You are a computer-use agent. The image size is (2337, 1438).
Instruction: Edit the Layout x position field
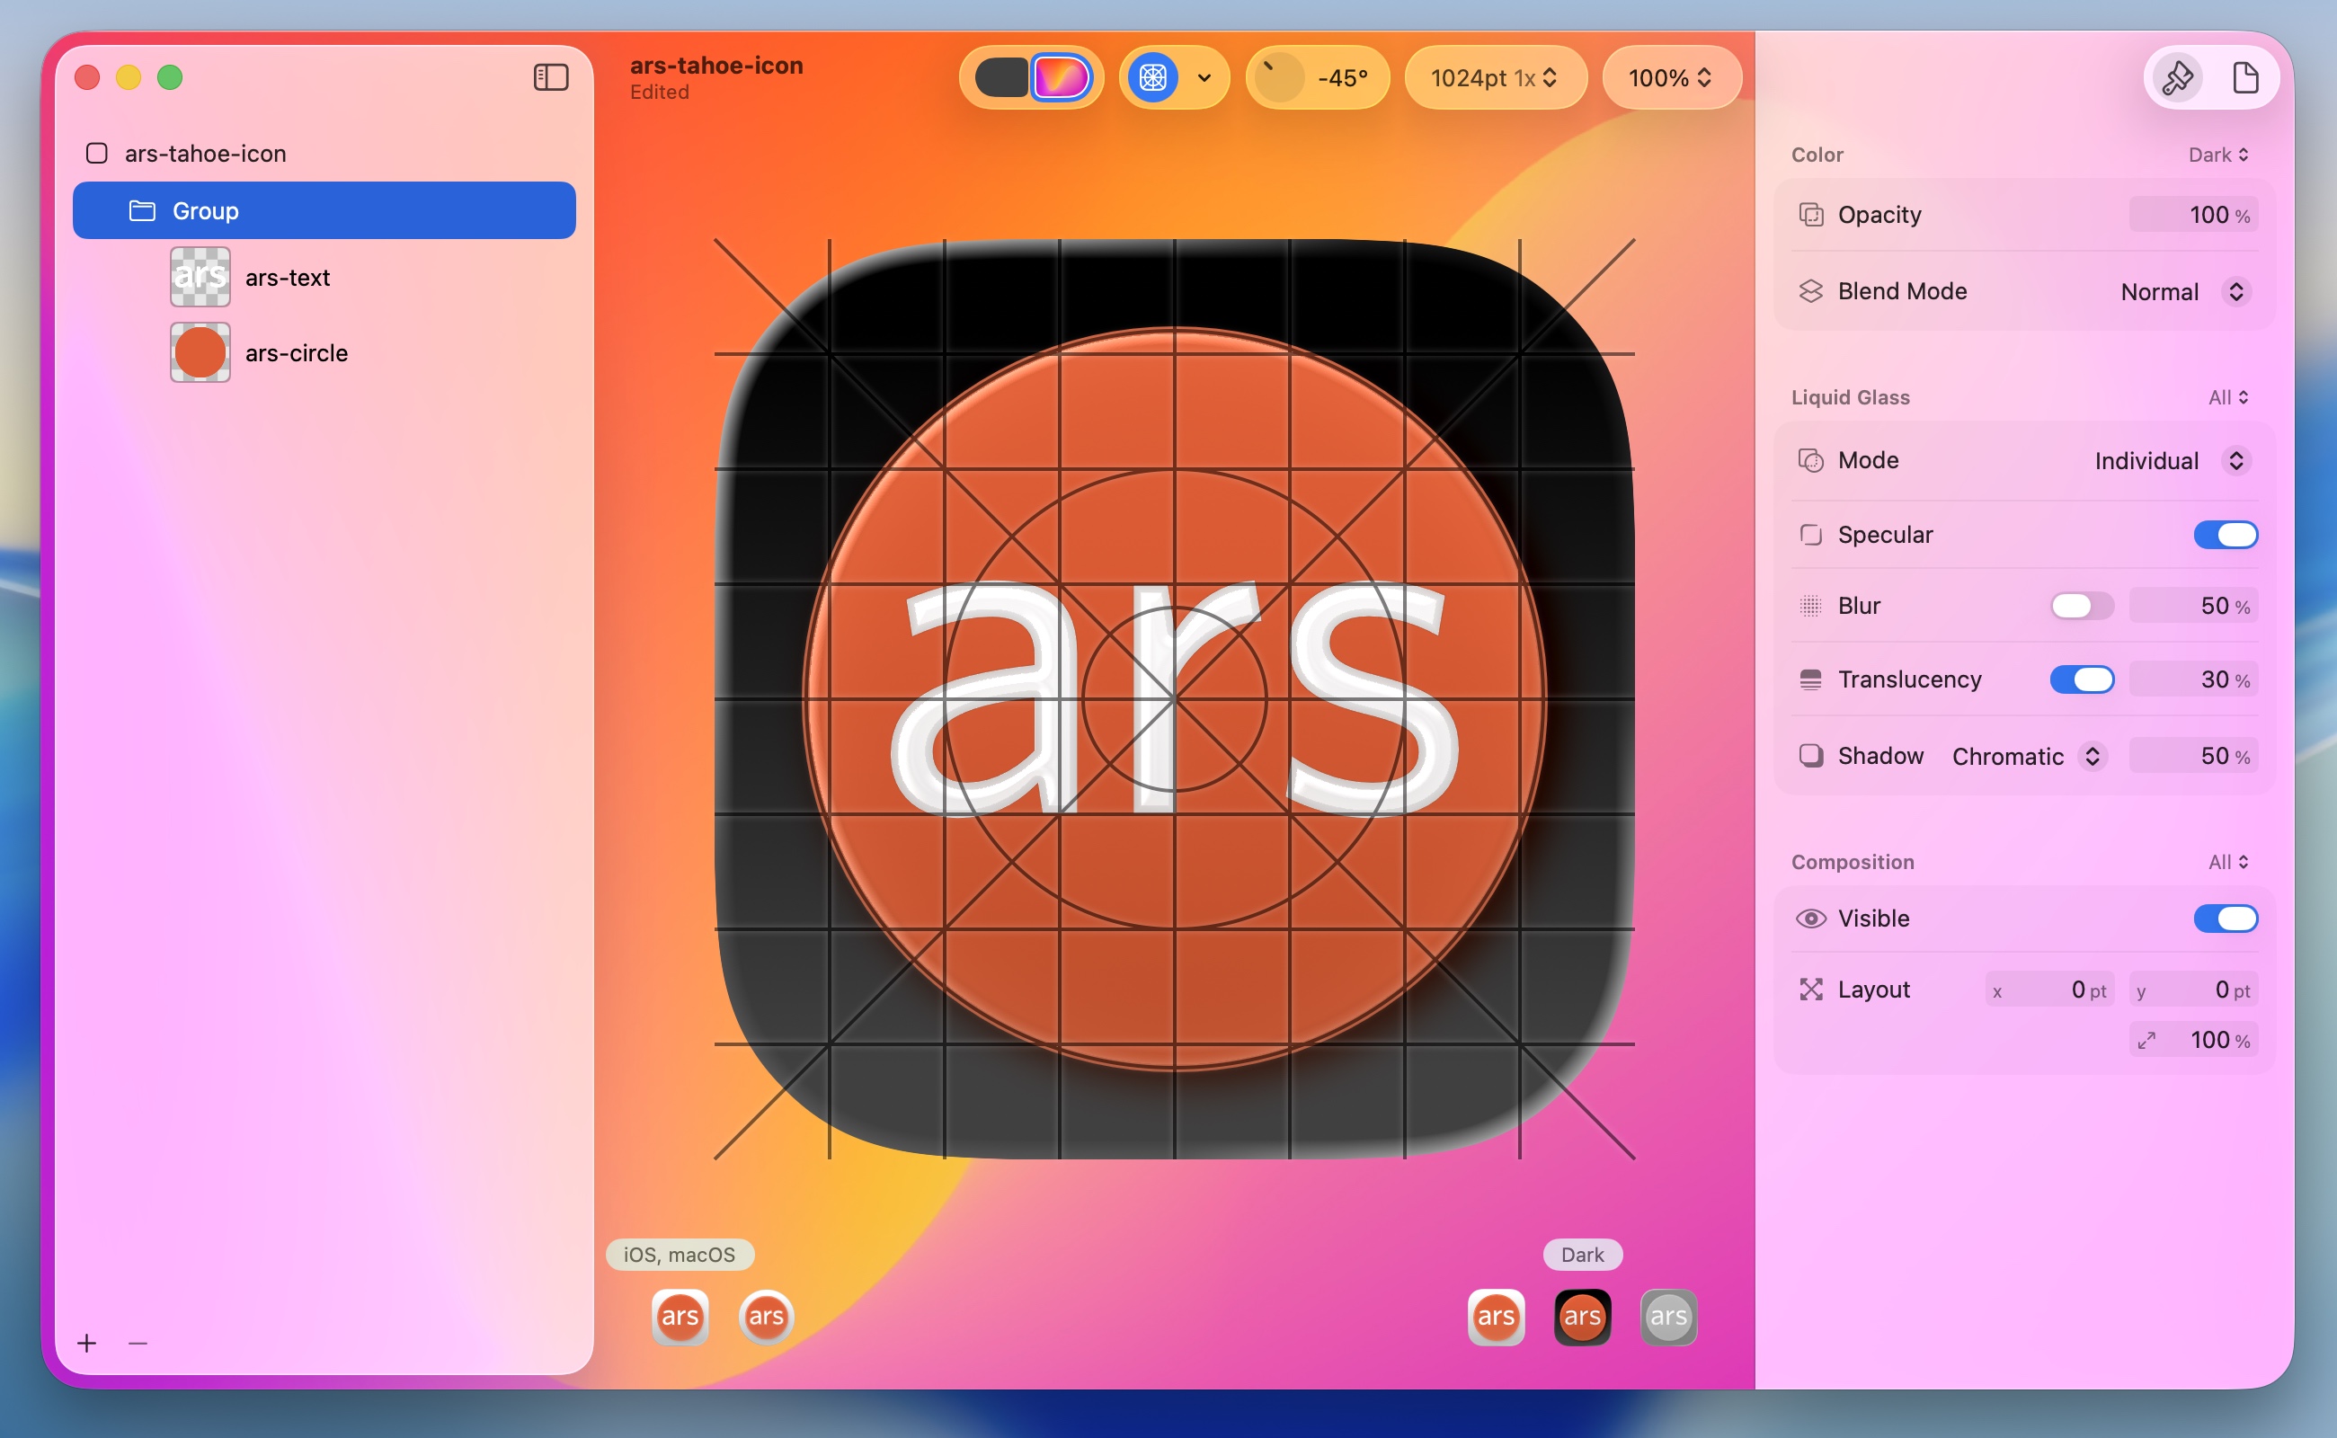2048,990
